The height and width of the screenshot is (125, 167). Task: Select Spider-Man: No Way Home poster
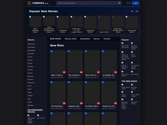(118, 22)
